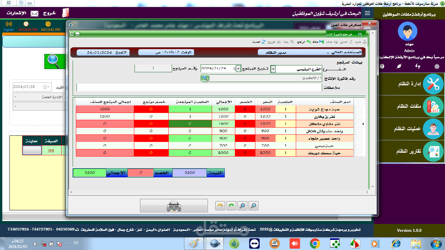
Task: Click the Save (حفظ) floppy icon
Action: tap(321, 42)
